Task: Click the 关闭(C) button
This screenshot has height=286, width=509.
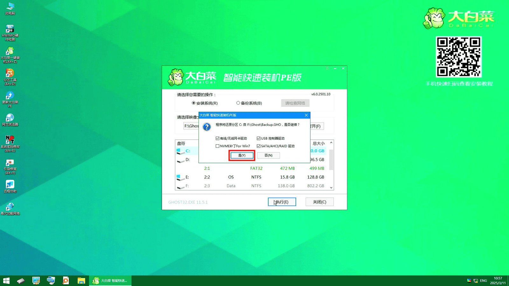Action: click(319, 202)
